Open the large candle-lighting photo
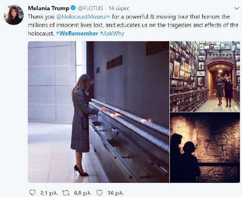 [x=98, y=112]
